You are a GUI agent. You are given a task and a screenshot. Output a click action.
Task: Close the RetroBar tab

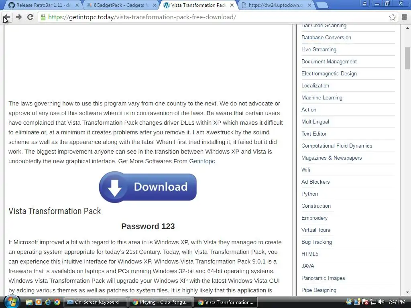coord(77,5)
